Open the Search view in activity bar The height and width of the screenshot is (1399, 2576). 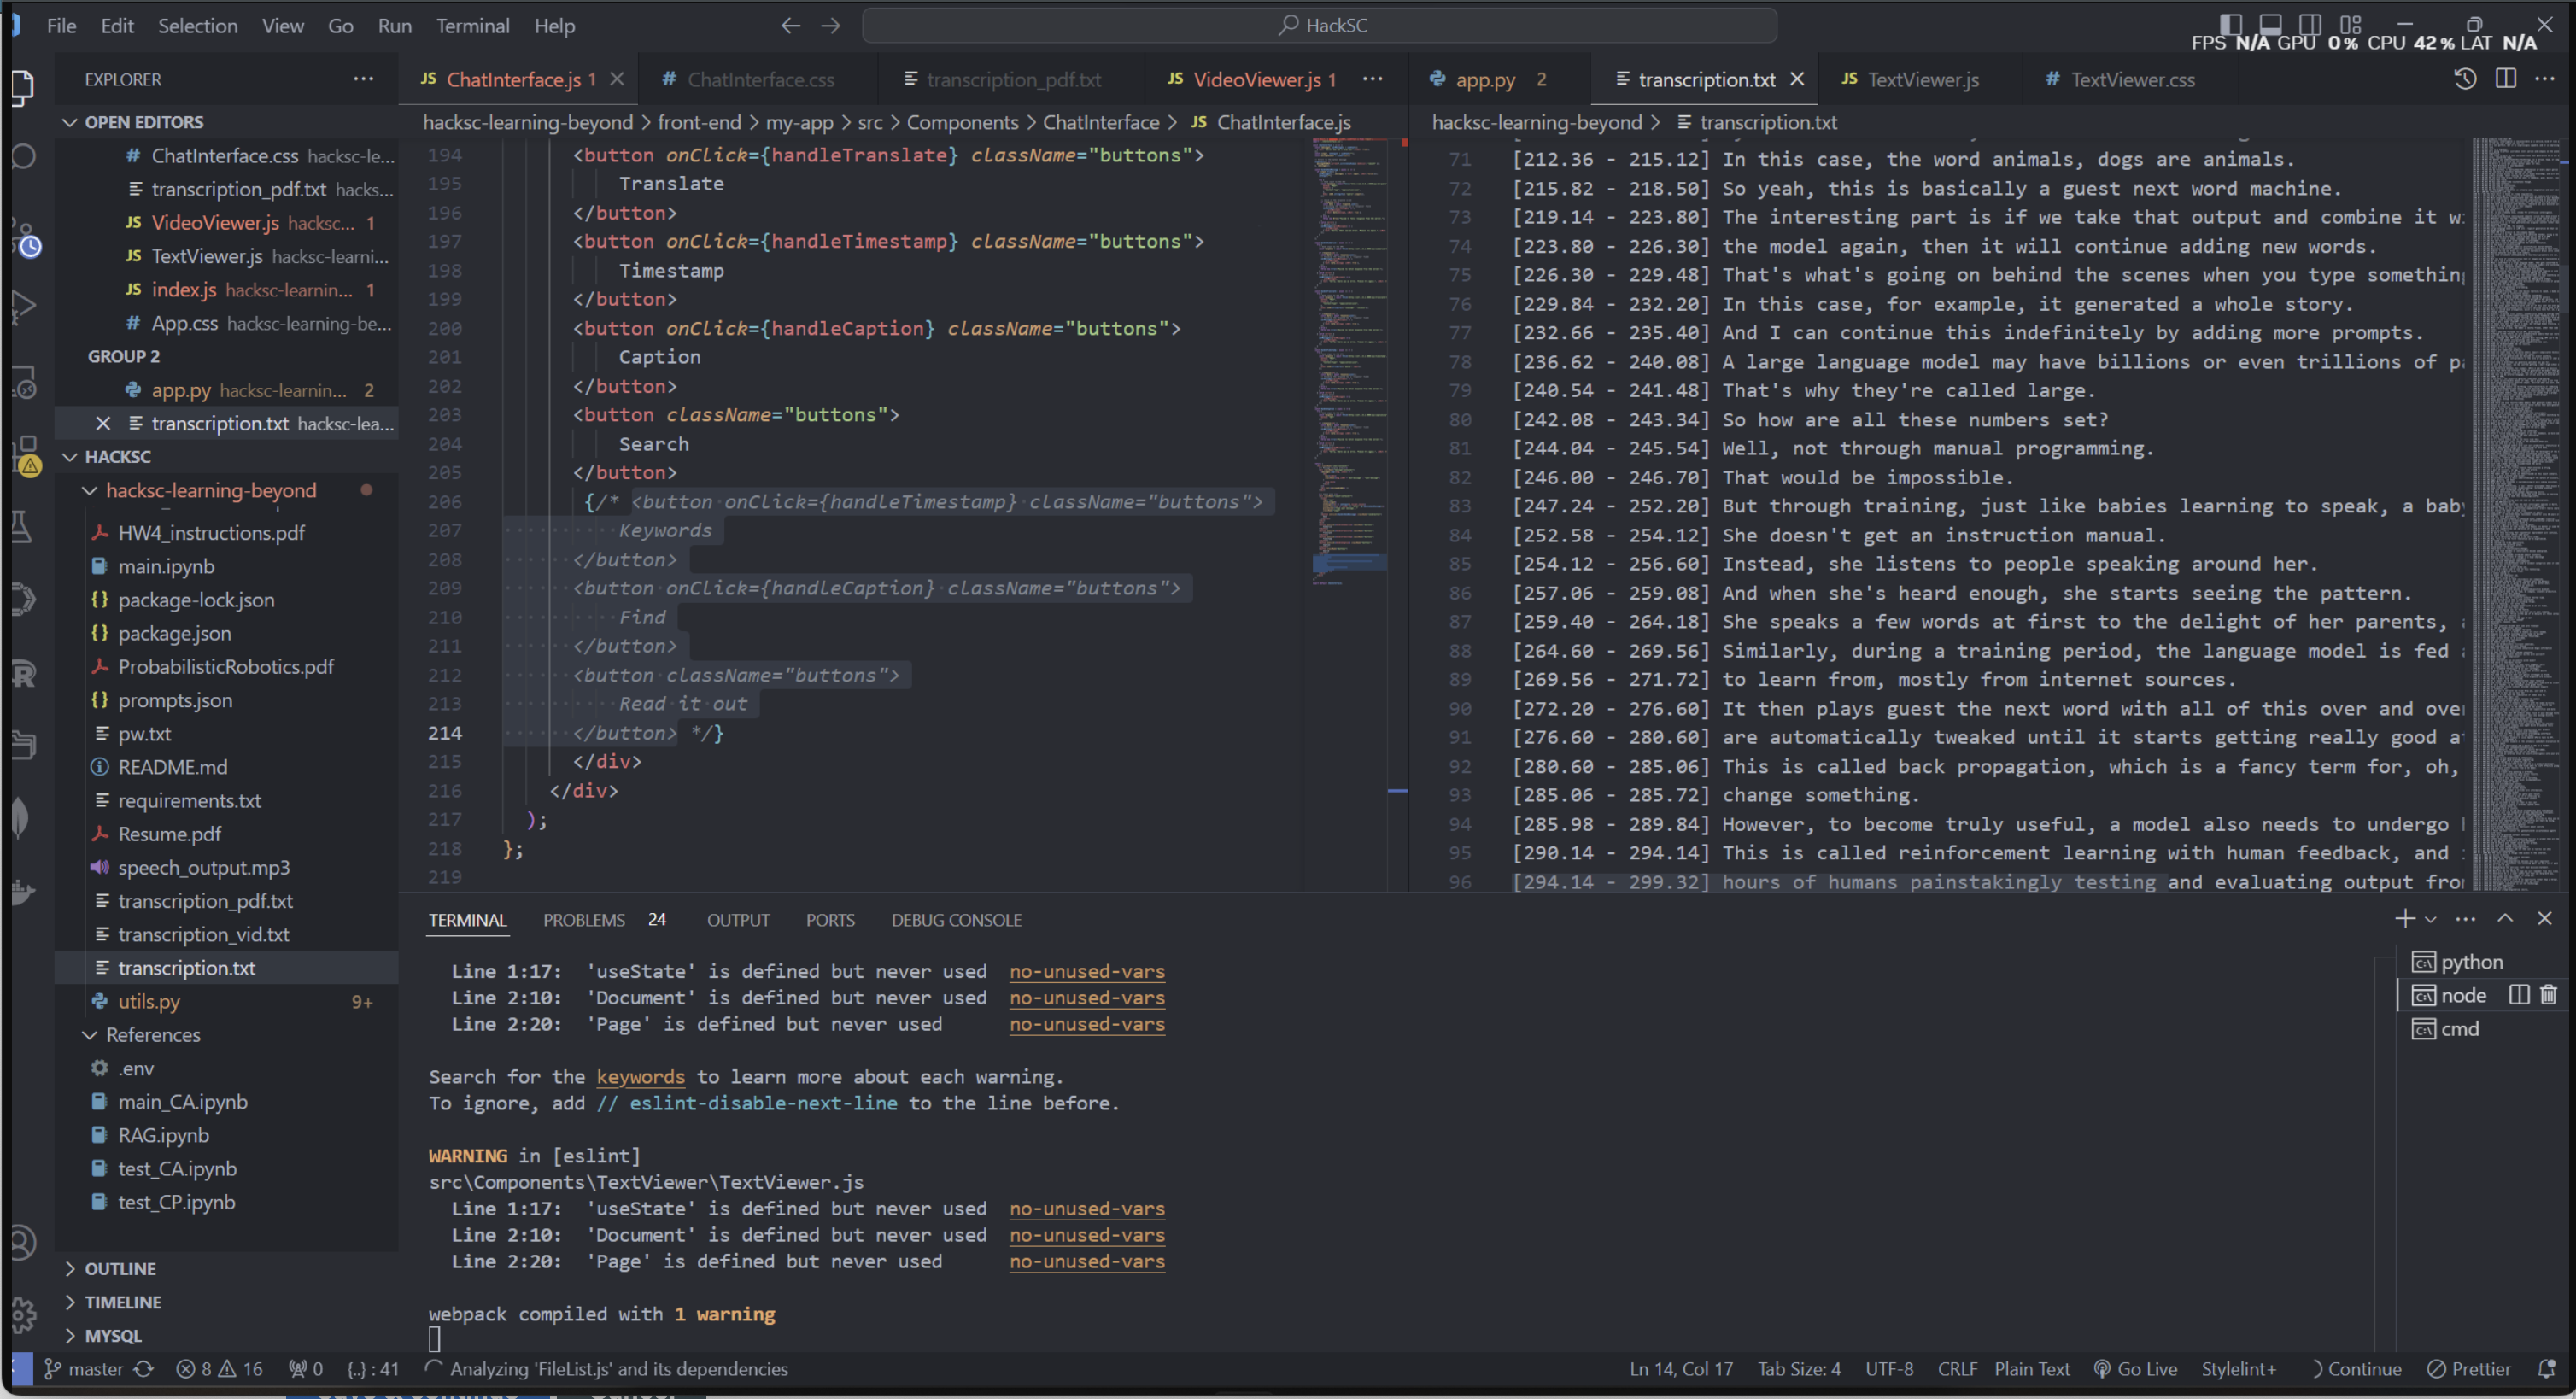pyautogui.click(x=24, y=157)
